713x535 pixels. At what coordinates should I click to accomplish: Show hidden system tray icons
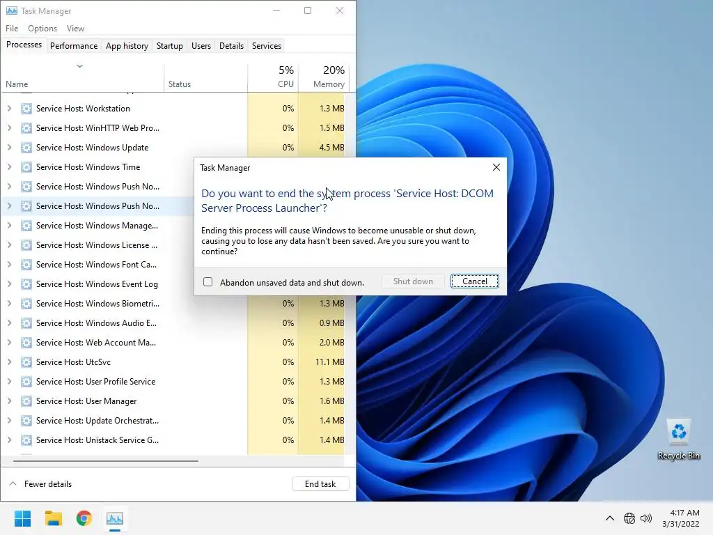pyautogui.click(x=610, y=518)
